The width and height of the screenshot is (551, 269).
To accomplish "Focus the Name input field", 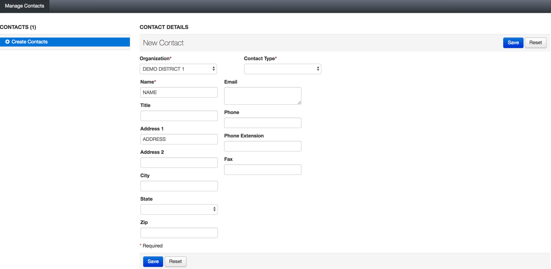I will click(x=179, y=93).
